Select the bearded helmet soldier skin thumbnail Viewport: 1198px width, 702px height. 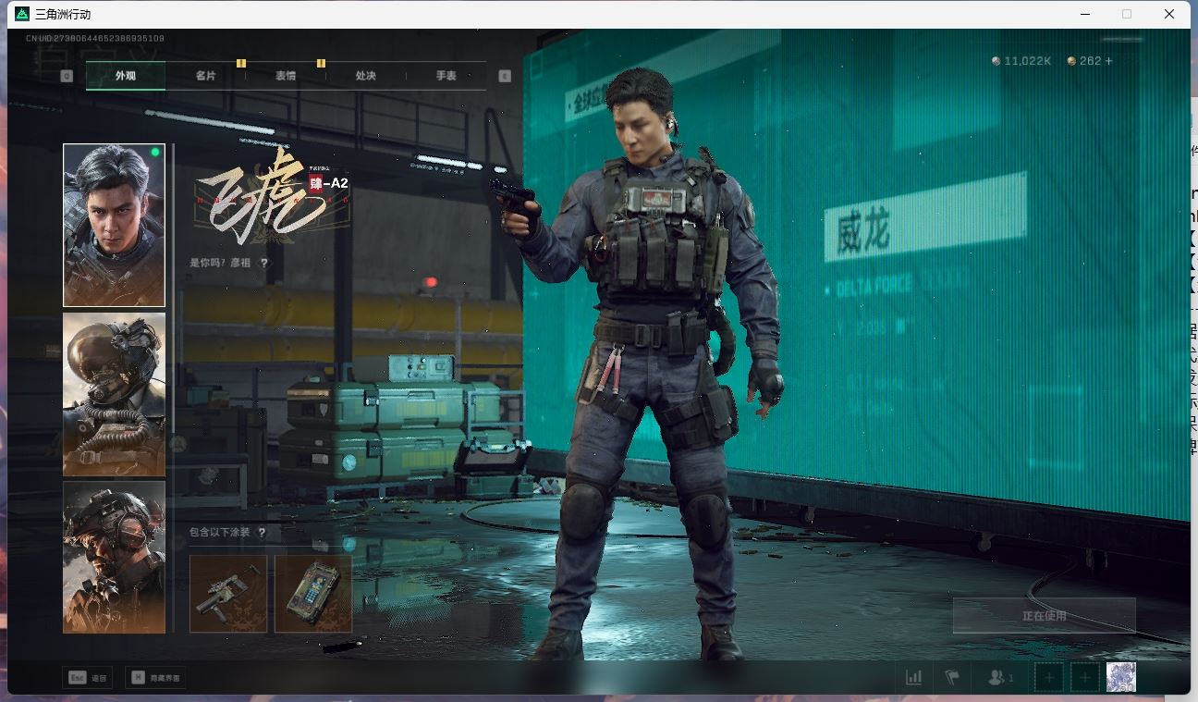[x=114, y=557]
